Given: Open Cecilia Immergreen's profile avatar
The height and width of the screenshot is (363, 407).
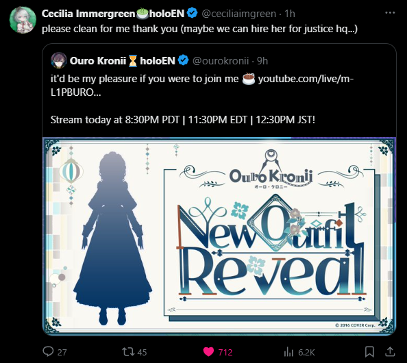Looking at the screenshot, I should pos(23,20).
